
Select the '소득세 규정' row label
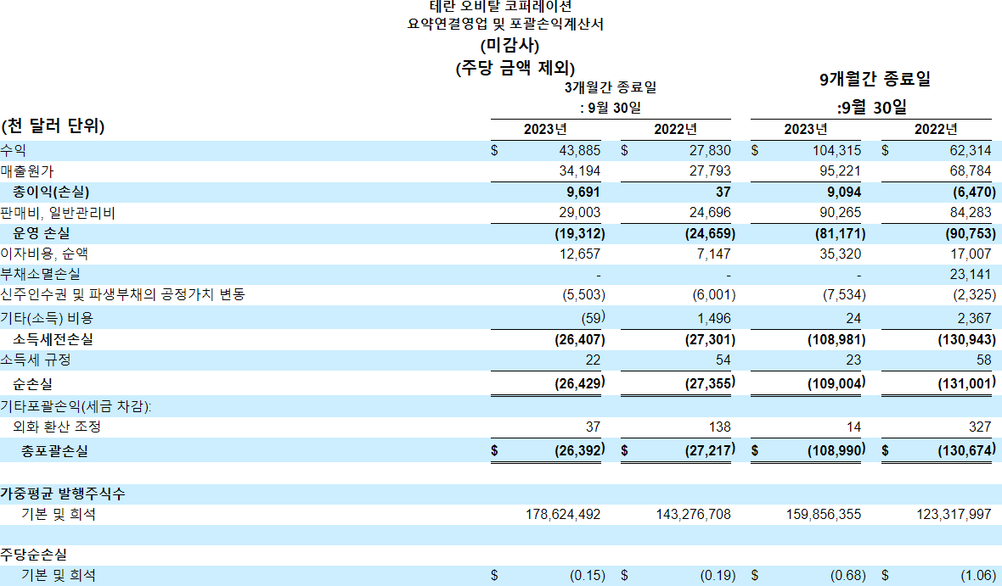pyautogui.click(x=36, y=360)
